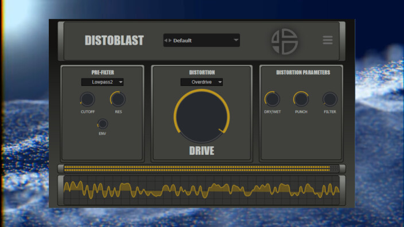Viewport: 404px width, 227px height.
Task: Click the RES label
Action: coord(118,112)
